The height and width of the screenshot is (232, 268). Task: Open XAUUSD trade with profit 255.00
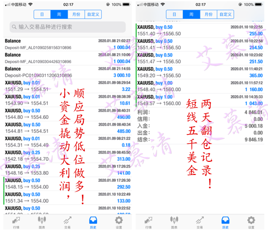click(x=200, y=30)
